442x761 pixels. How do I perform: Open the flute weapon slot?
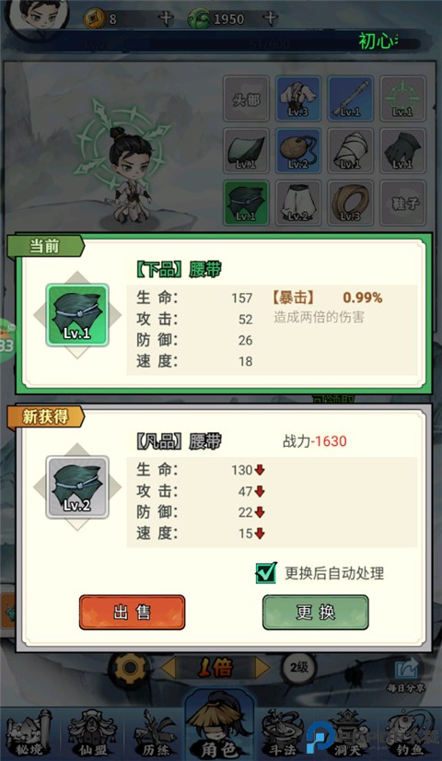pyautogui.click(x=350, y=98)
